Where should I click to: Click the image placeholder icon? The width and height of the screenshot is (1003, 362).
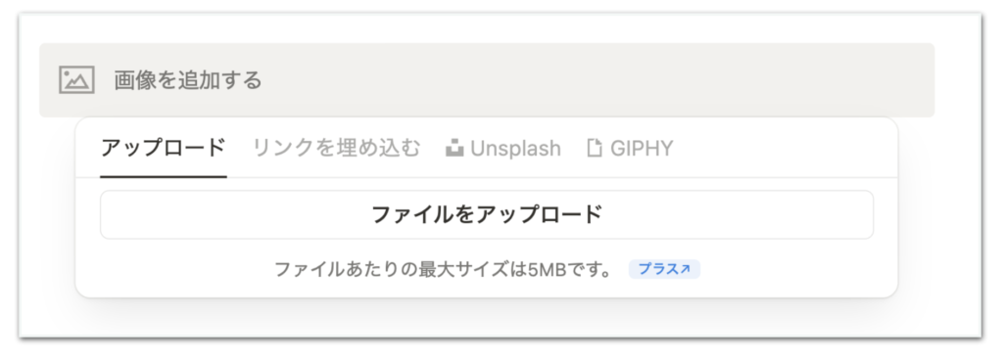(76, 80)
